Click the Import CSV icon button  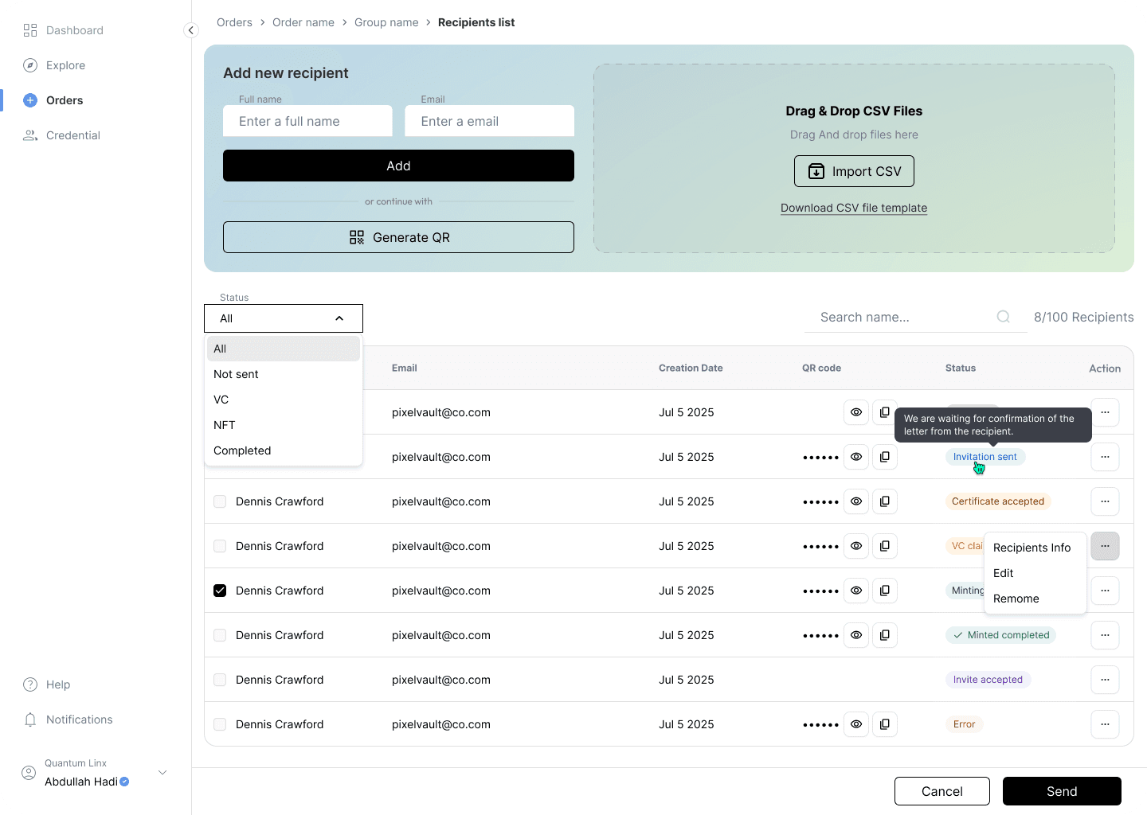tap(816, 171)
